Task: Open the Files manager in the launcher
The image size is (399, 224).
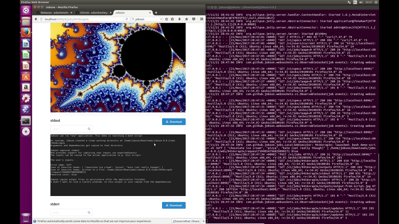Action: point(26,21)
